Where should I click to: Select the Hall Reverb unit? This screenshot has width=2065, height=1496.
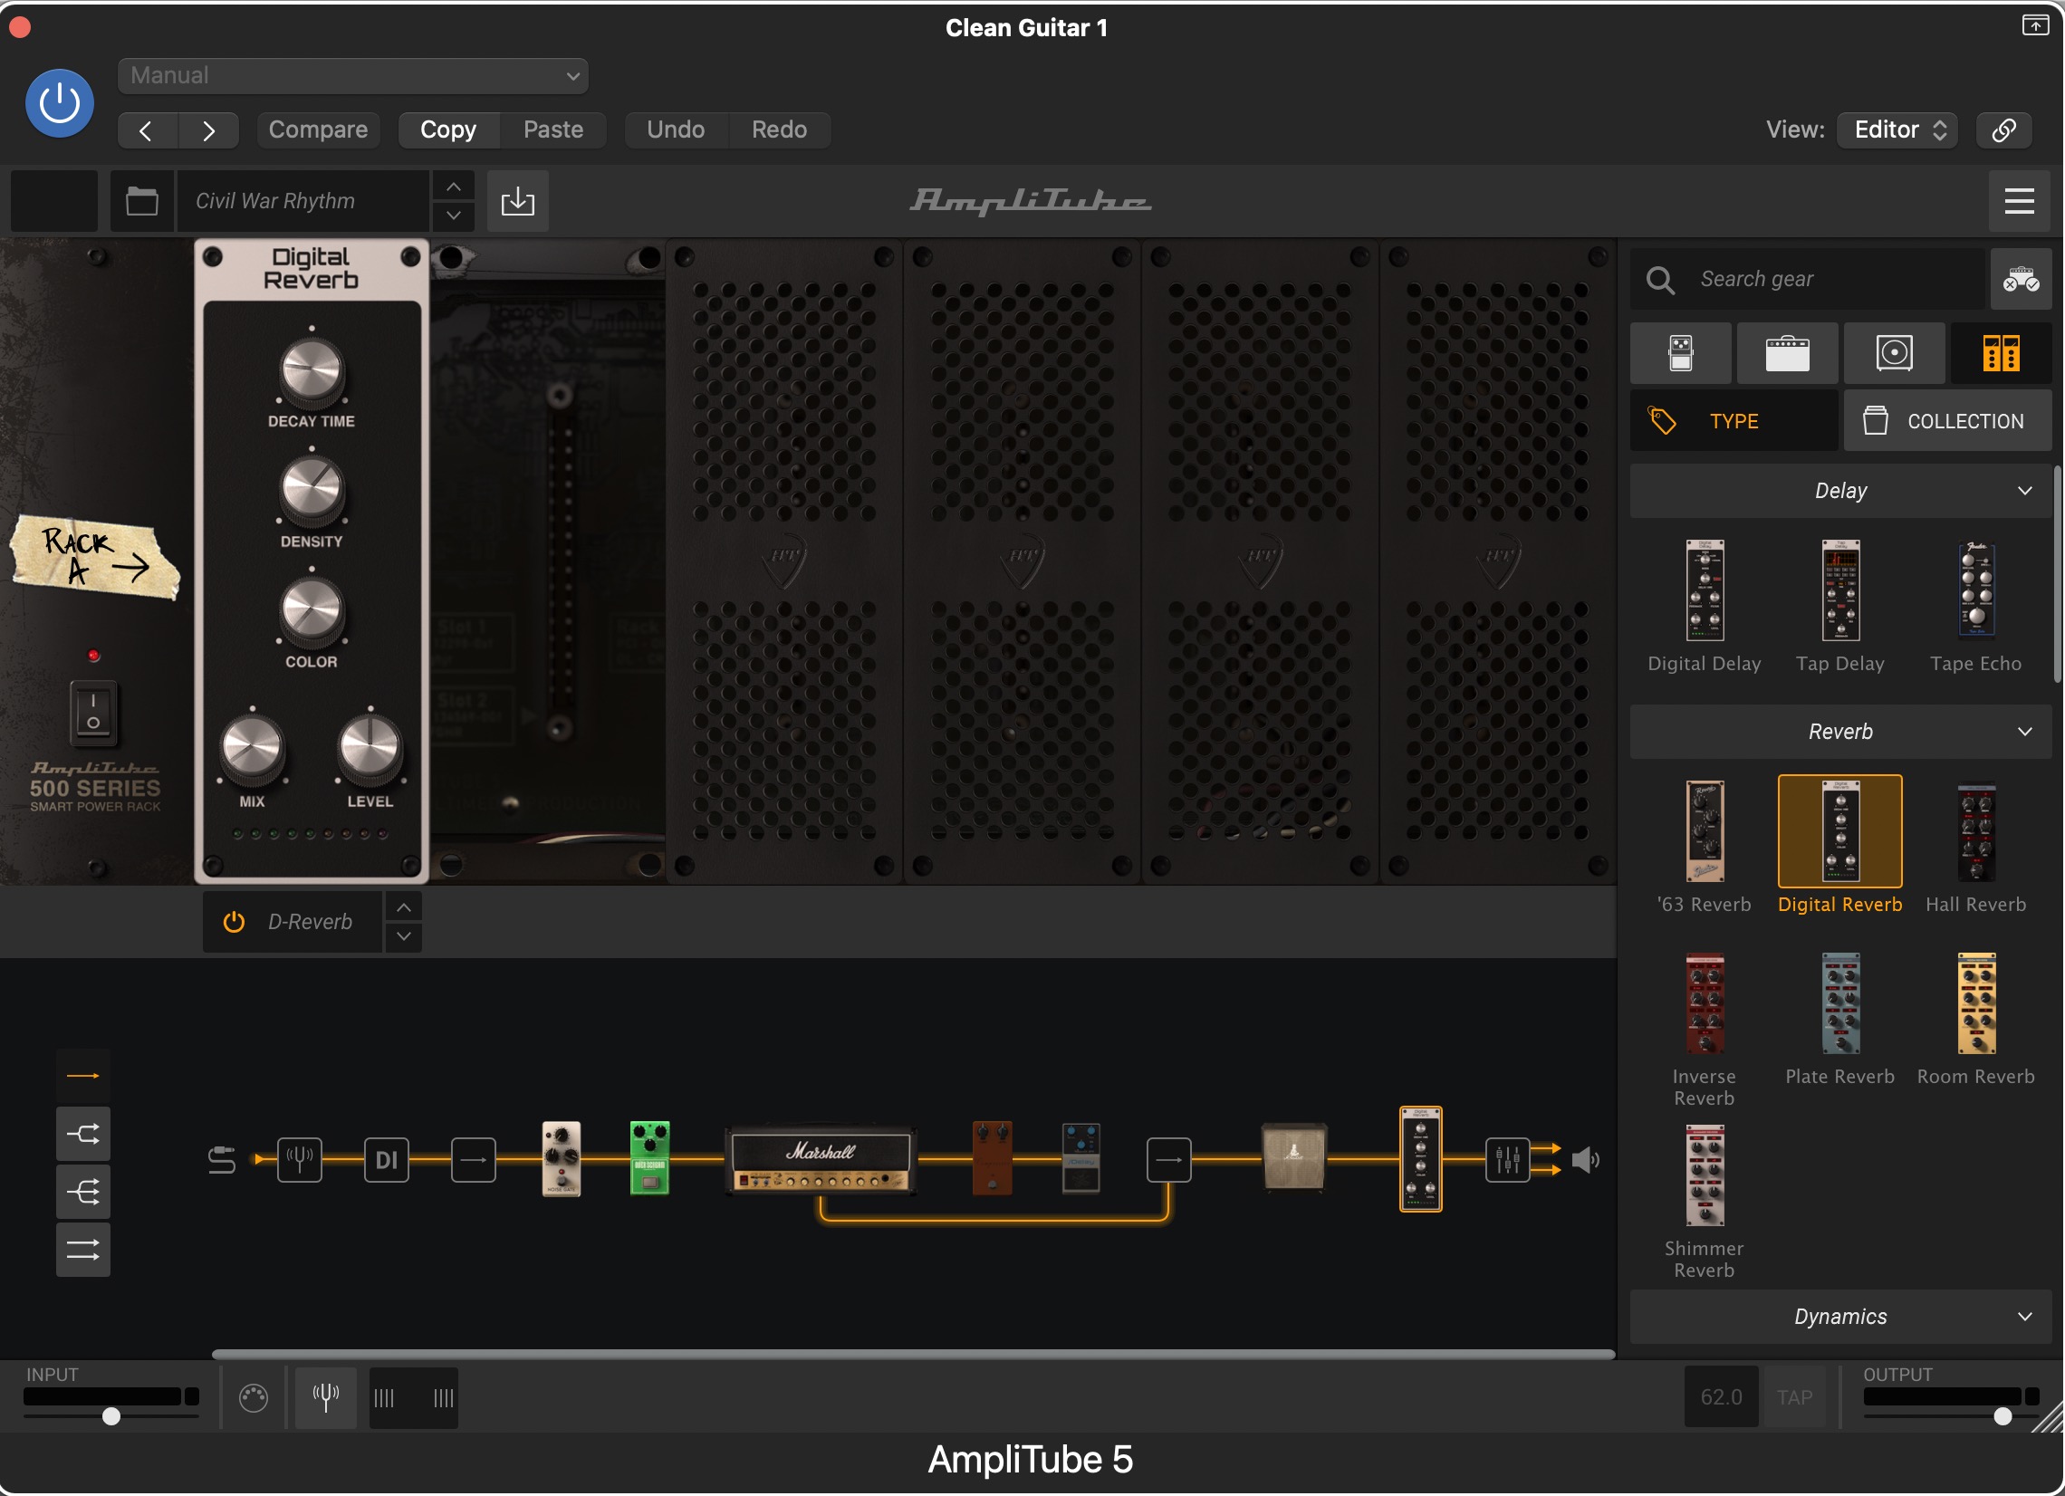click(x=1975, y=845)
